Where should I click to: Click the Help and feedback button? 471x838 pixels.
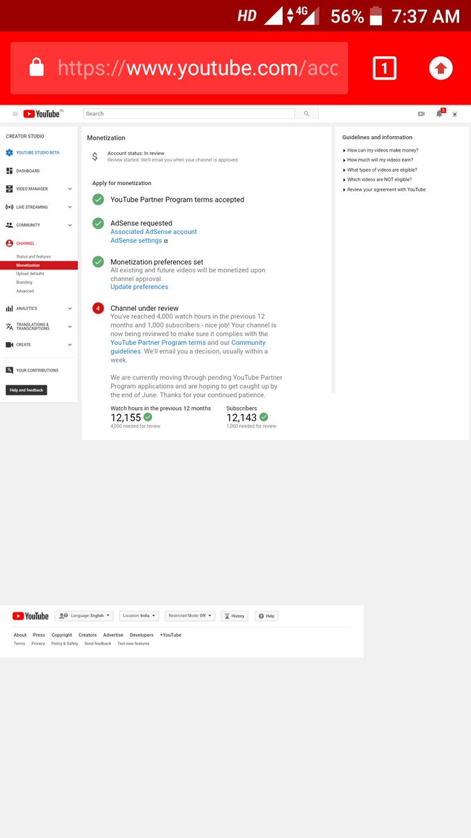27,390
